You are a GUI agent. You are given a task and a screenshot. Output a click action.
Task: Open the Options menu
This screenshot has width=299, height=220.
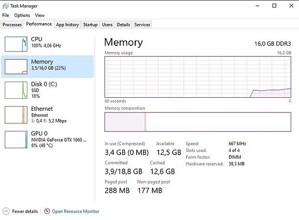click(x=22, y=15)
